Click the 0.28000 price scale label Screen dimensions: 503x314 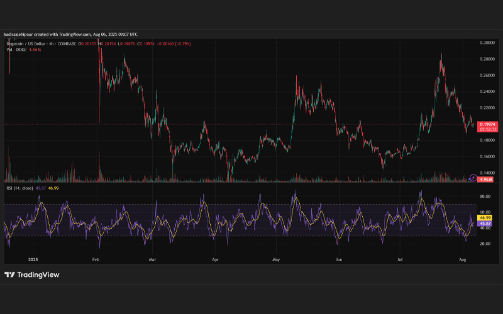pos(487,59)
